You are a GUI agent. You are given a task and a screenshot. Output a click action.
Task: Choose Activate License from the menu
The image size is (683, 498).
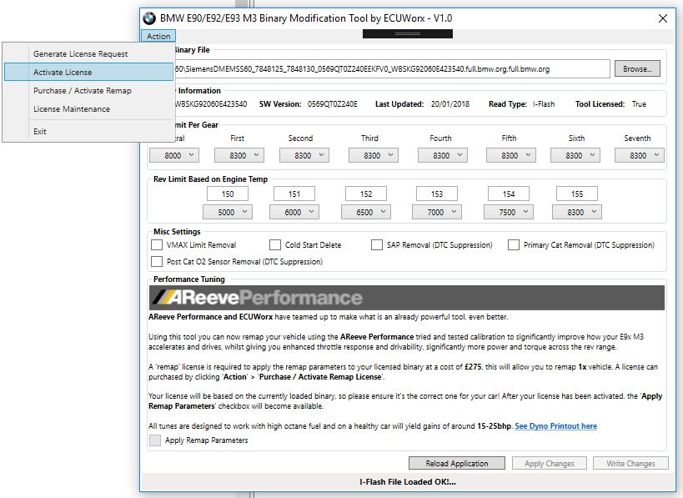[x=89, y=73]
